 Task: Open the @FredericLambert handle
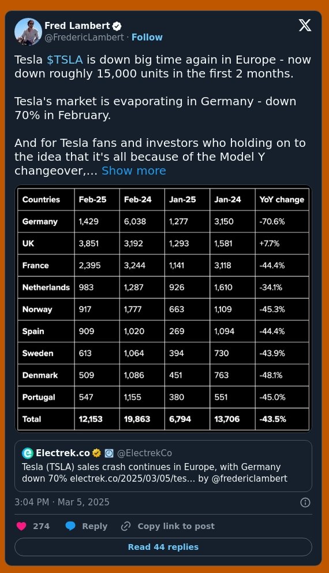84,37
